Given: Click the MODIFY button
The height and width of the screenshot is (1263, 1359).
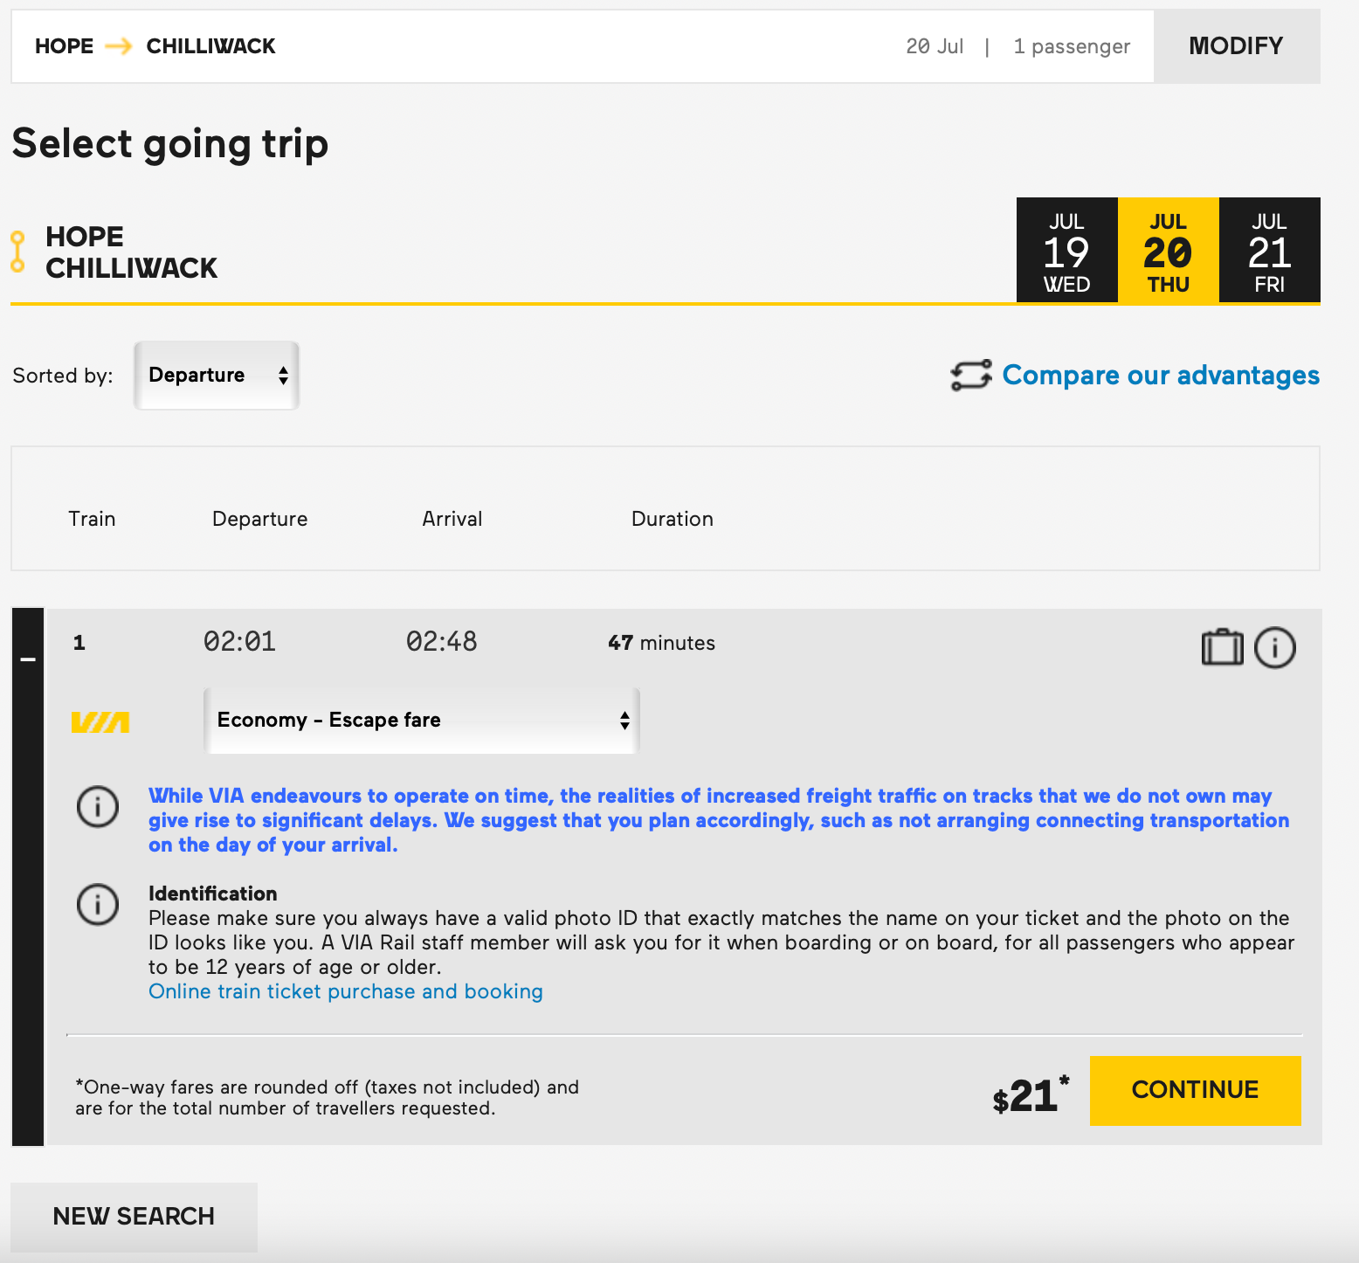Looking at the screenshot, I should pos(1236,46).
